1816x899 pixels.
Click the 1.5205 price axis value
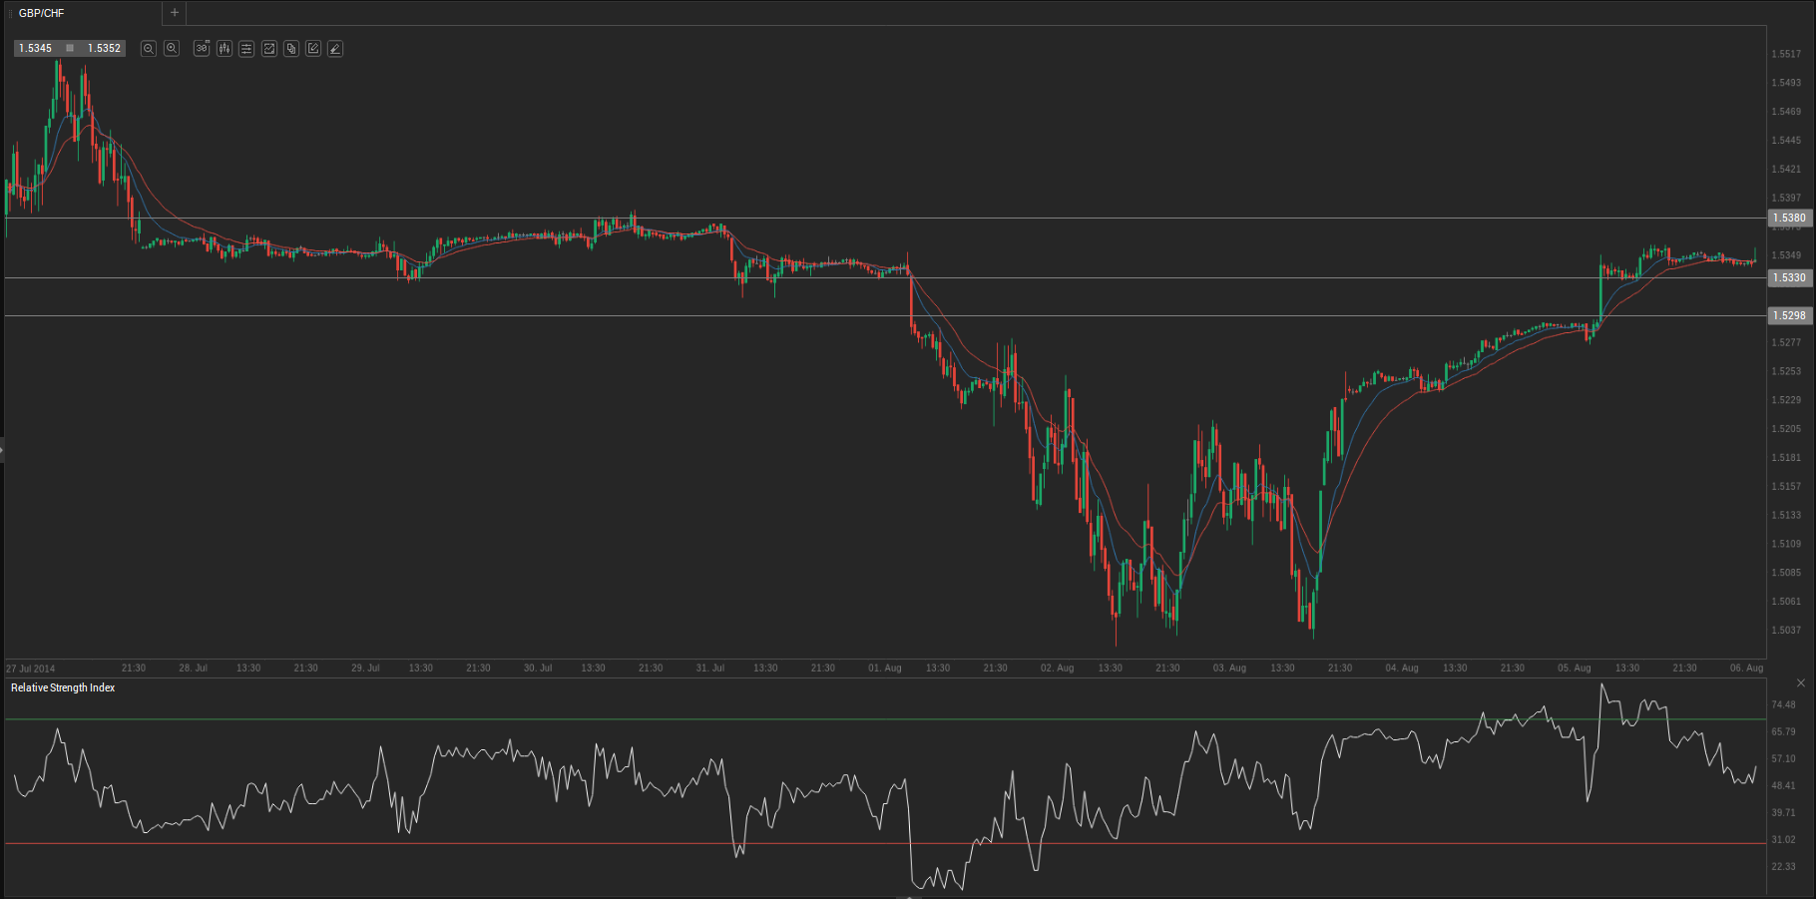point(1786,428)
